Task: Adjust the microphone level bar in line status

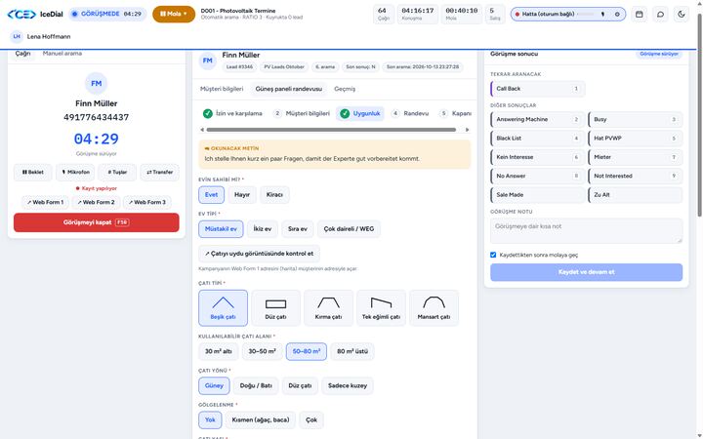Action: pos(587,15)
